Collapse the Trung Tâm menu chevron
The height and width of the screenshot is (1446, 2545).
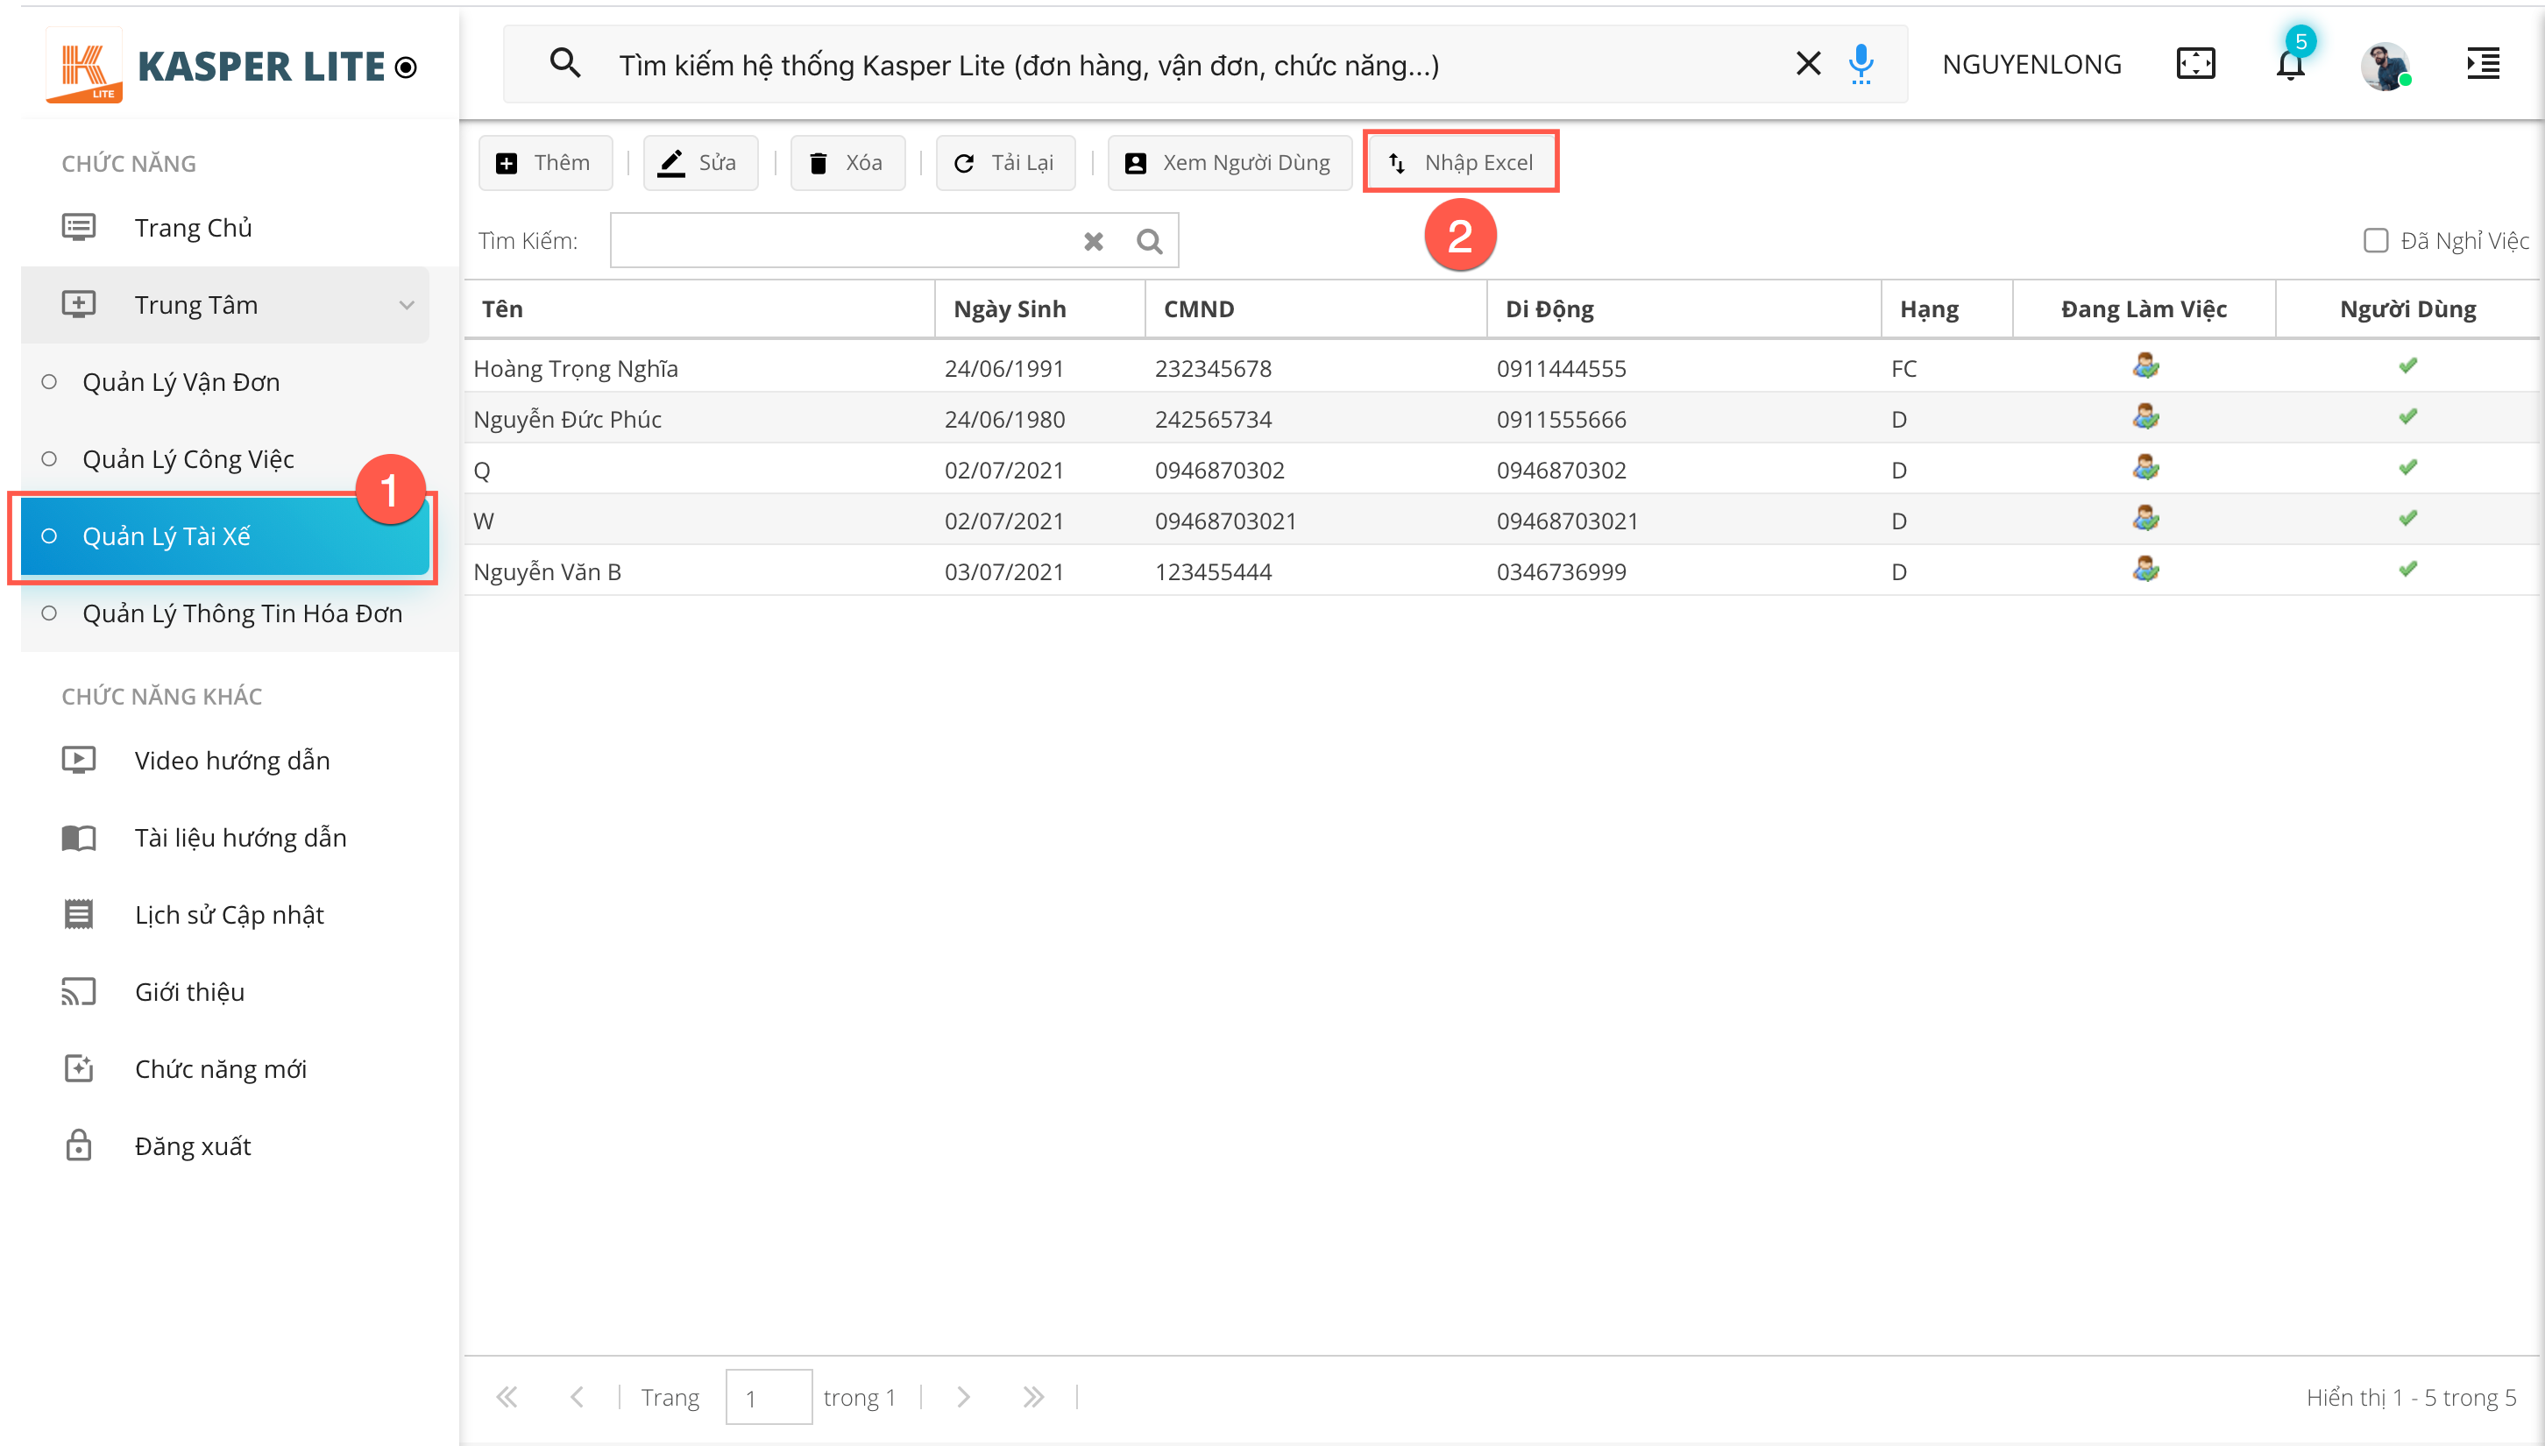(406, 305)
